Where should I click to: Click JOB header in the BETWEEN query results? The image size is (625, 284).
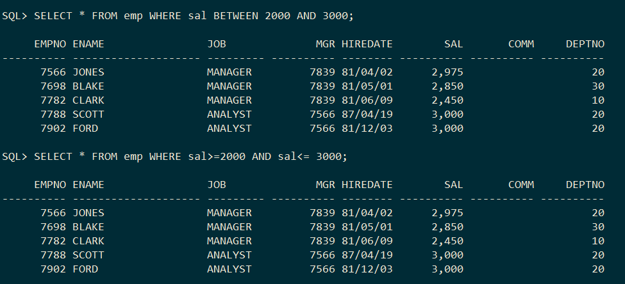coord(217,44)
